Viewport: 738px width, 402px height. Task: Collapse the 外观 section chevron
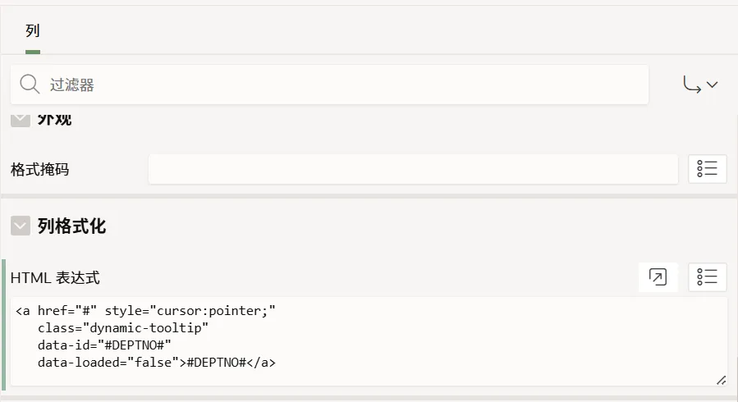click(20, 120)
